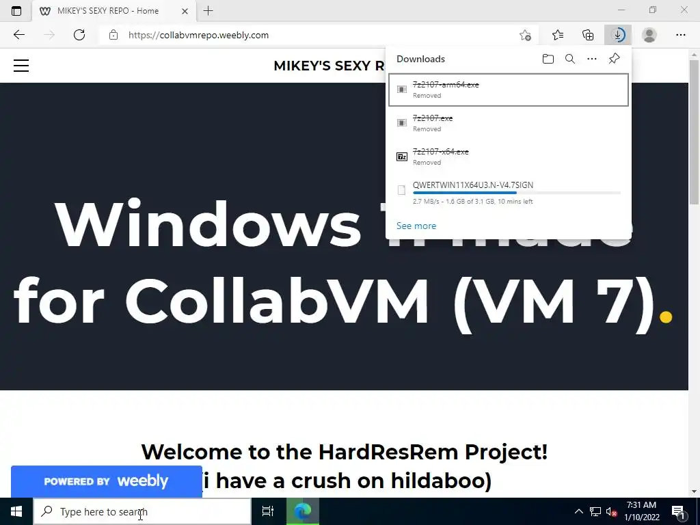Click the See more downloads link
700x525 pixels.
point(416,226)
